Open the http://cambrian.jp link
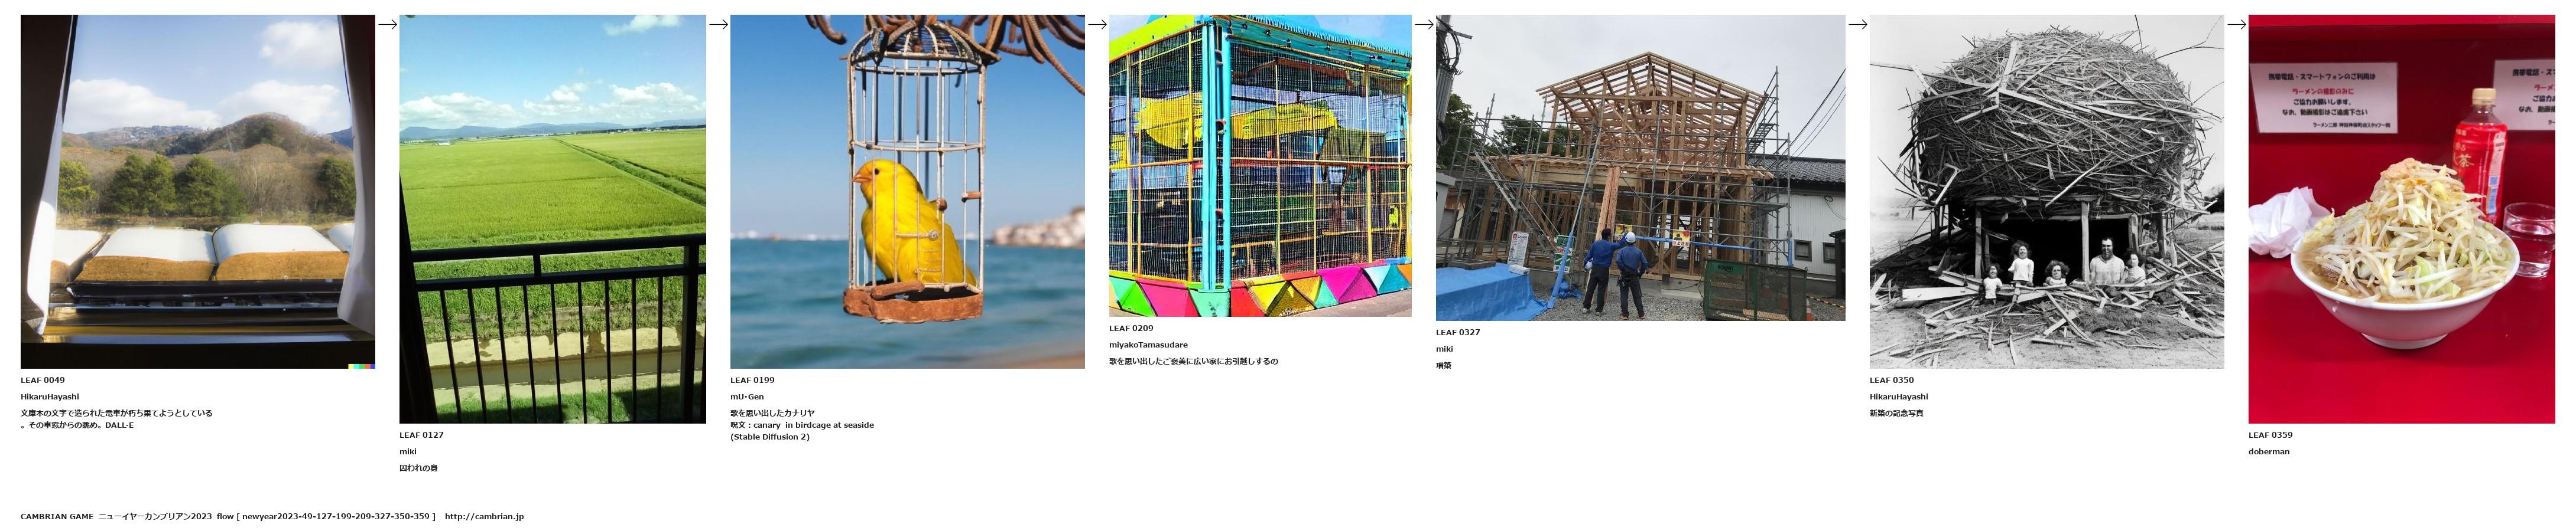 (484, 516)
